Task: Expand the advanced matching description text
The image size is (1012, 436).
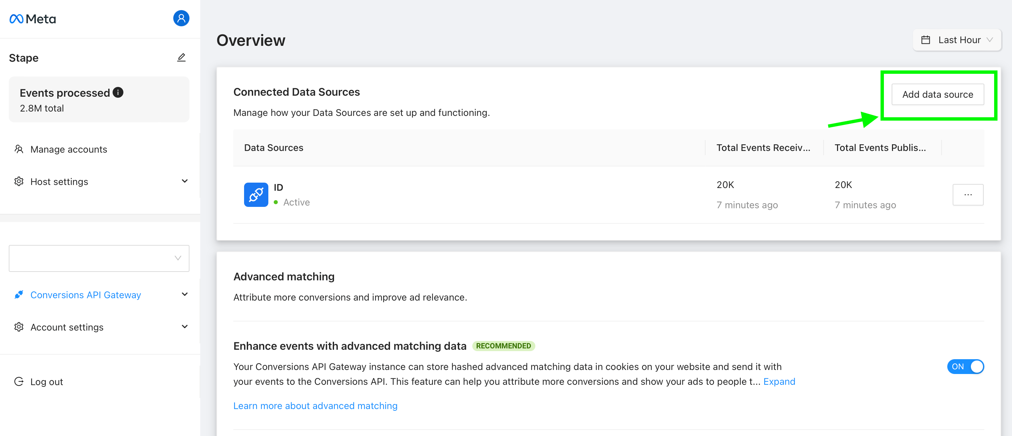Action: tap(779, 381)
